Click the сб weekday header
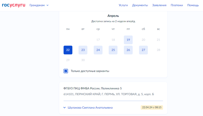This screenshot has width=203, height=116. pos(143,29)
